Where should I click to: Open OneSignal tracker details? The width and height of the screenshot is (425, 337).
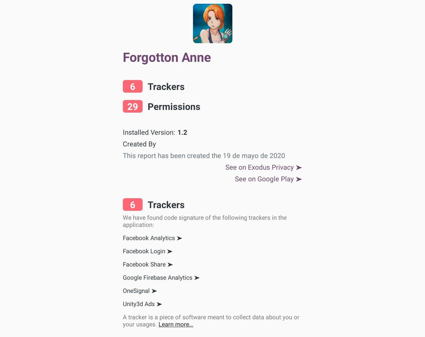pos(136,291)
